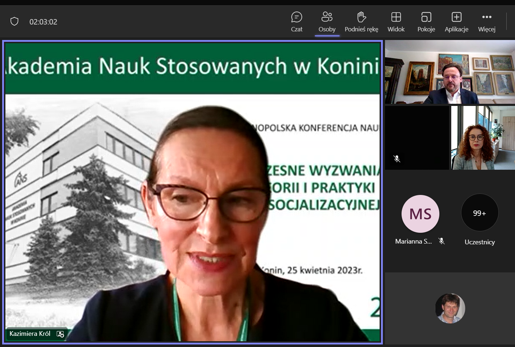Click muted microphone icon on the black tile
Viewport: 515px width, 347px height.
pyautogui.click(x=397, y=159)
